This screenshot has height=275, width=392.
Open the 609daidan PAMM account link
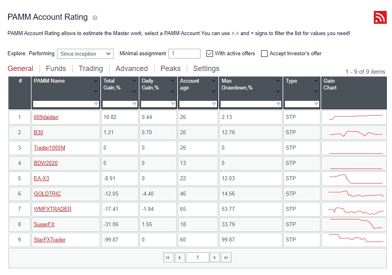(x=46, y=117)
